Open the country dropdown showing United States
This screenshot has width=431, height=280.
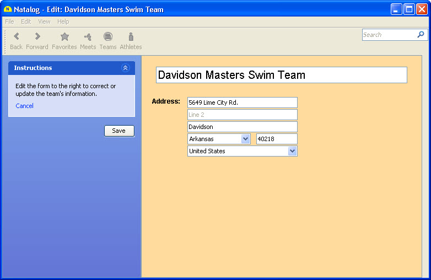(293, 151)
